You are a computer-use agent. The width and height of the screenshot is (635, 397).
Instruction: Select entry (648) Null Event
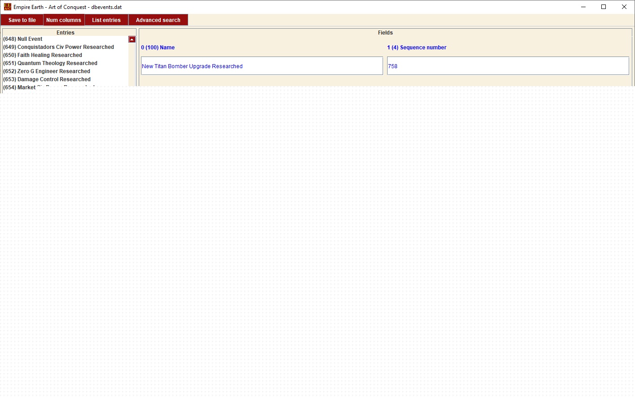(x=66, y=39)
